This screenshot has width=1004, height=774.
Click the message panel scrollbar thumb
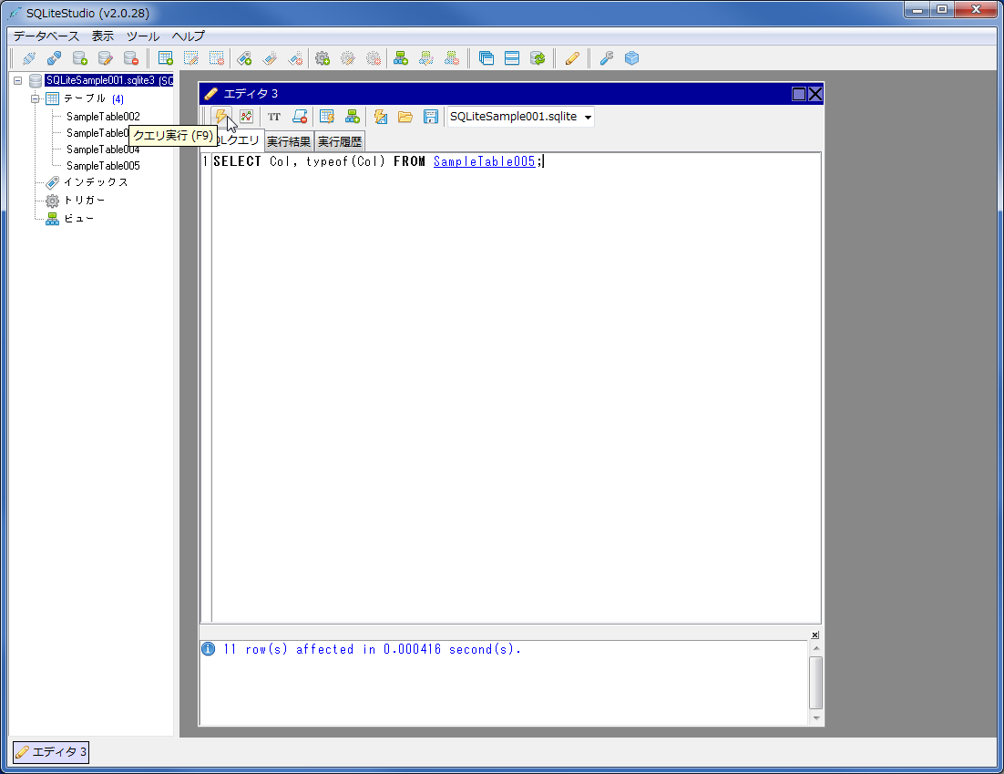click(x=815, y=682)
